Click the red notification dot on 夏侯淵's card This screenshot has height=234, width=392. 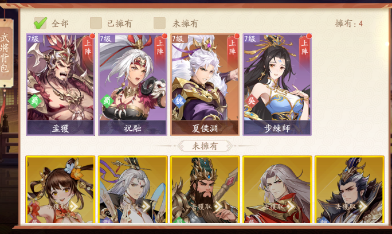pyautogui.click(x=237, y=36)
